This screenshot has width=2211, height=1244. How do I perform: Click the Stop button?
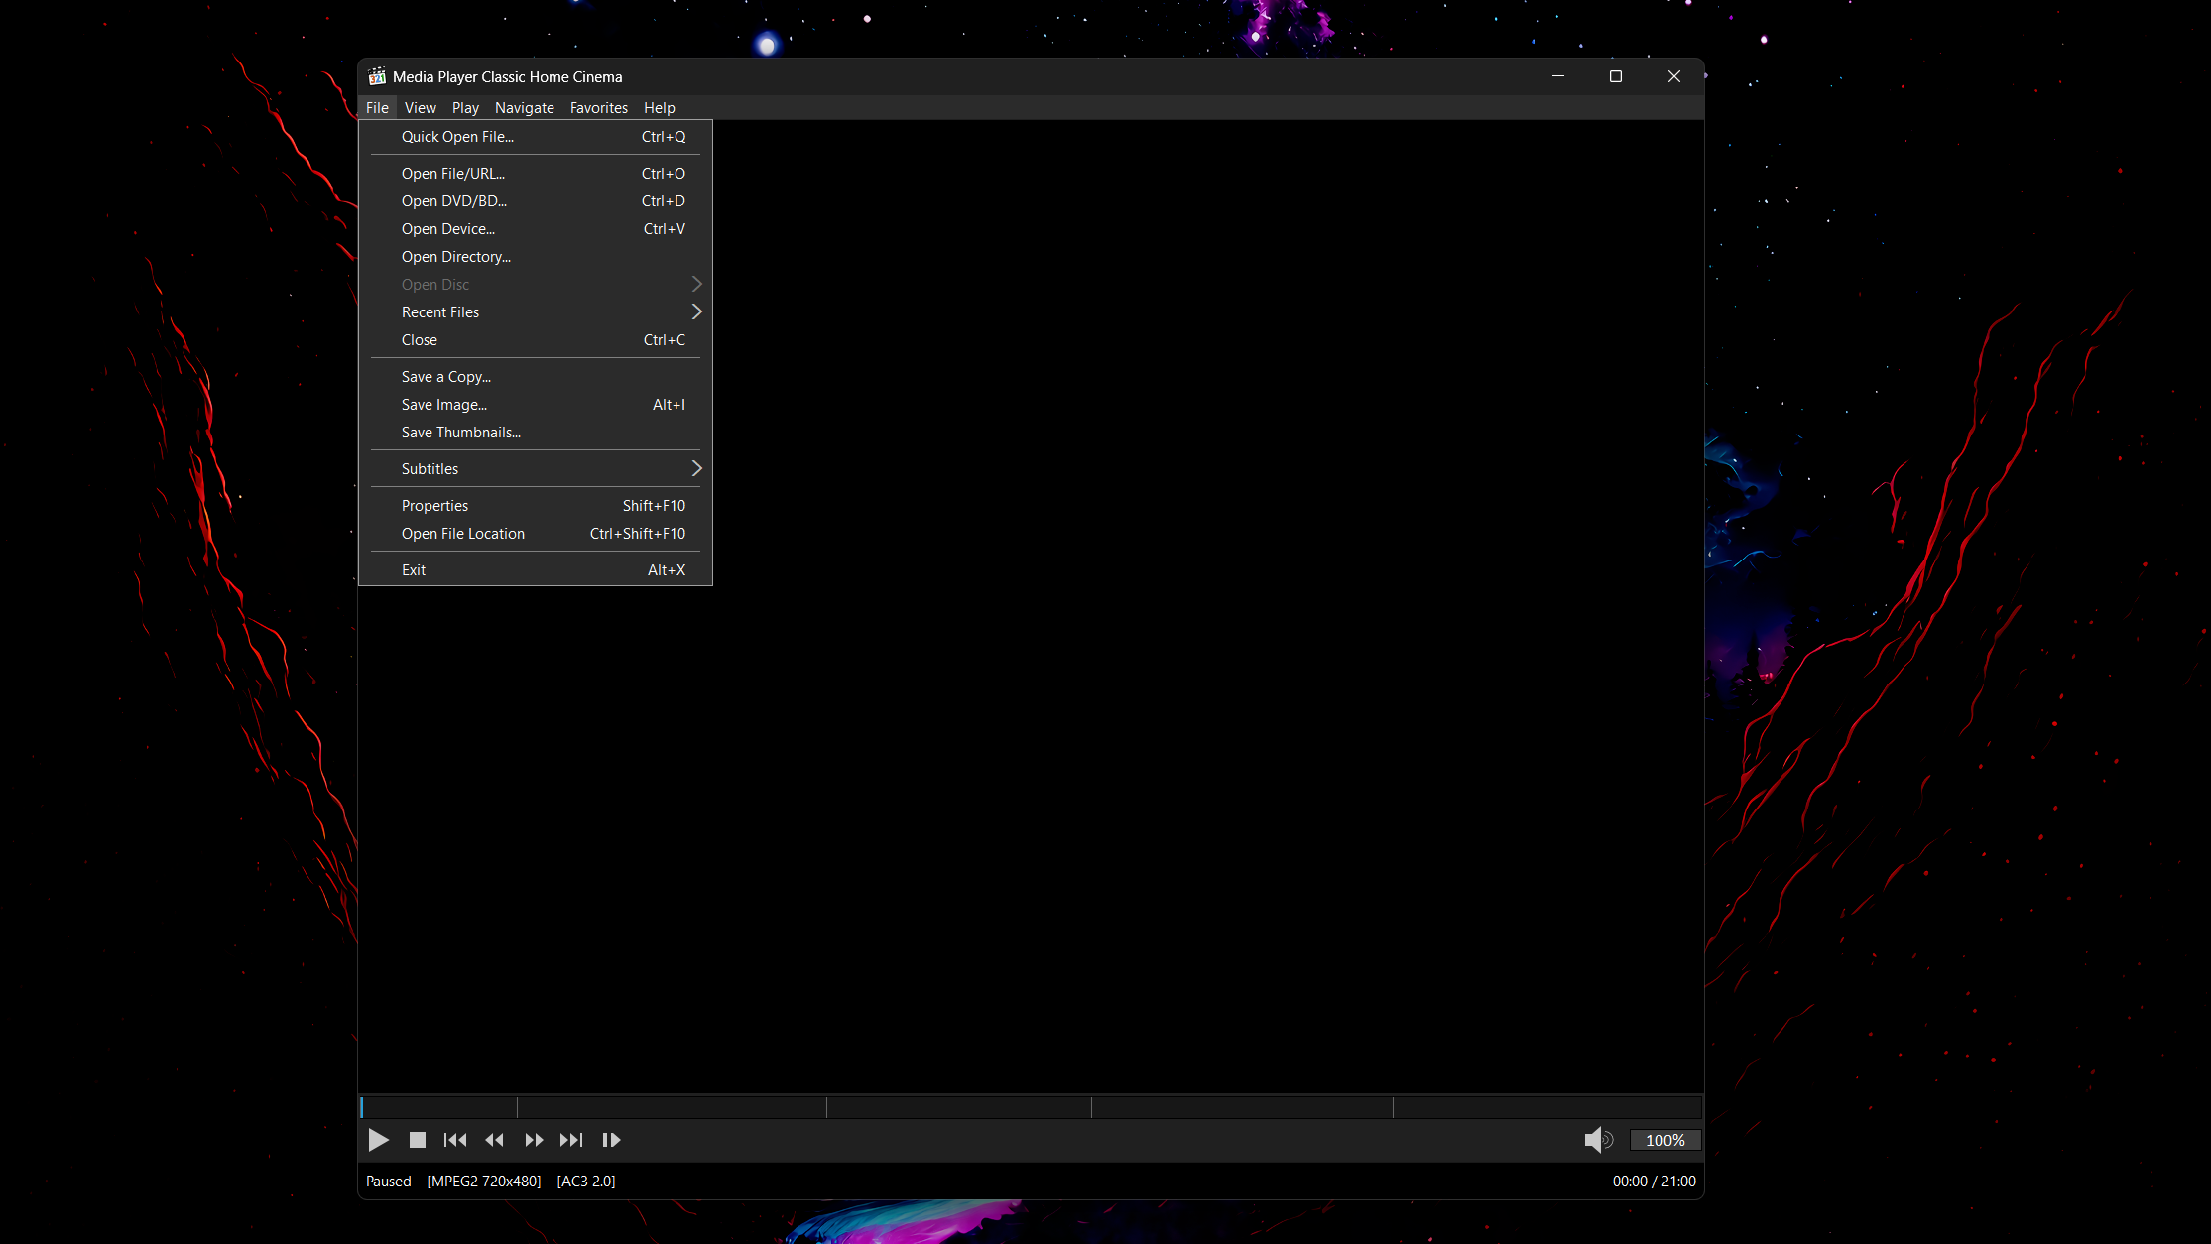point(418,1140)
